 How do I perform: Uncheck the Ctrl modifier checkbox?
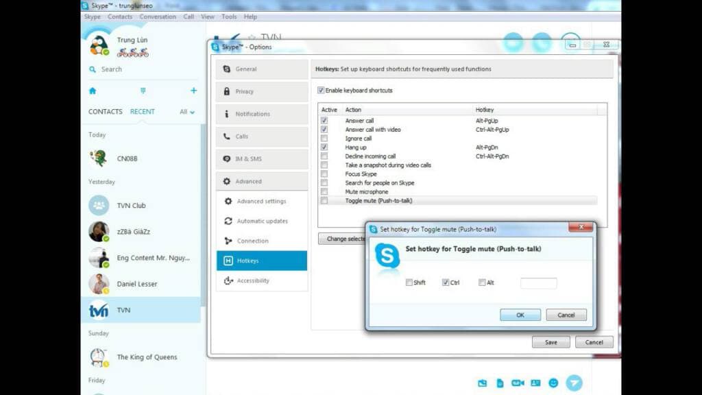[446, 283]
